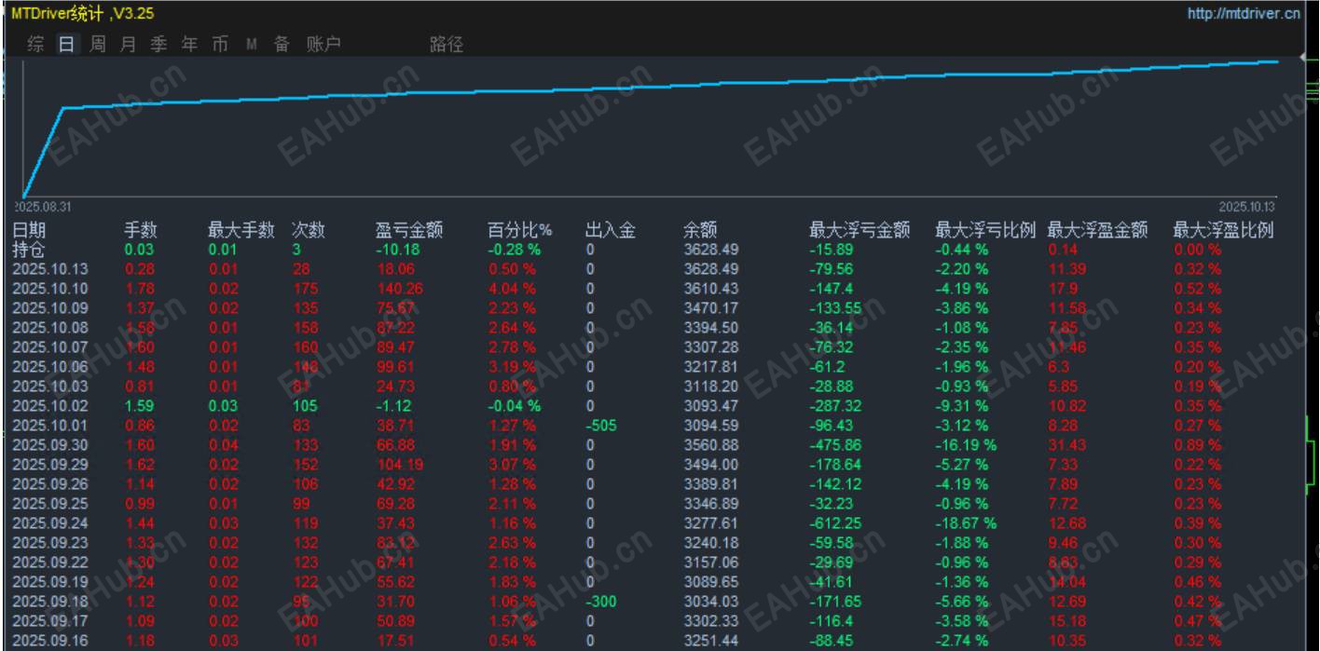Image resolution: width=1320 pixels, height=651 pixels.
Task: Click the -16.19 % drawdown ratio
Action: (966, 445)
